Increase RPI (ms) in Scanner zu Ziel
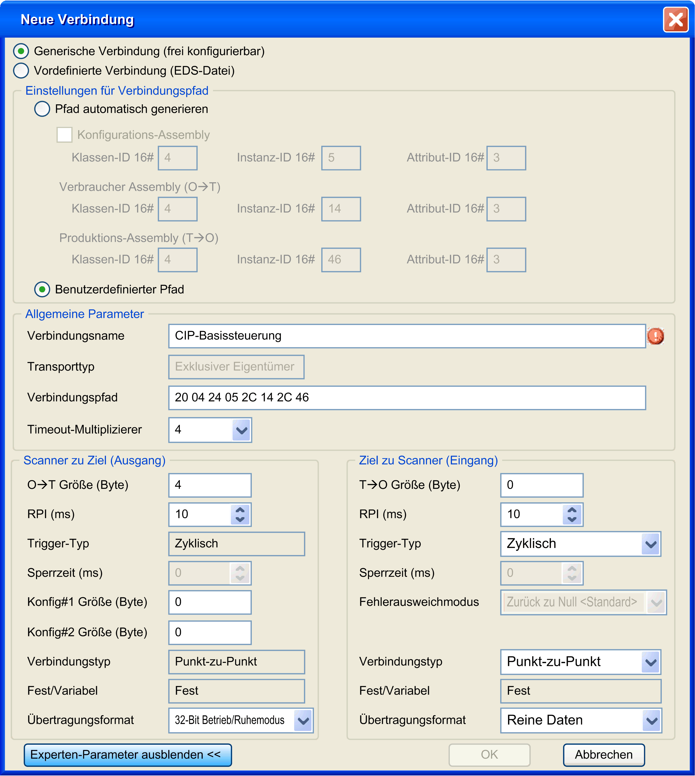This screenshot has height=776, width=695. (x=240, y=509)
